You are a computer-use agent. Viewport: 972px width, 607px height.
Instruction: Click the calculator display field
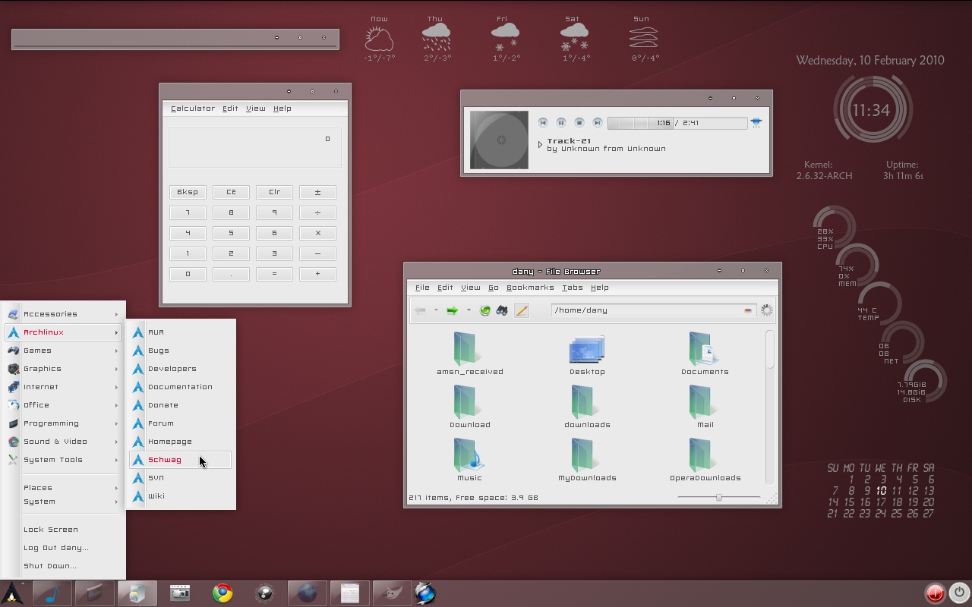click(x=255, y=147)
